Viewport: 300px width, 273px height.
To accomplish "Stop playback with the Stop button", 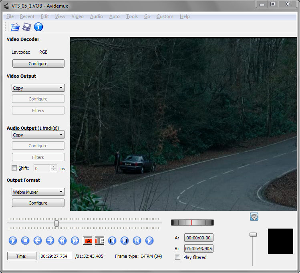I will coord(25,241).
